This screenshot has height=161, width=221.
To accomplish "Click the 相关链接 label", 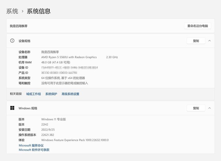I will [16, 94].
